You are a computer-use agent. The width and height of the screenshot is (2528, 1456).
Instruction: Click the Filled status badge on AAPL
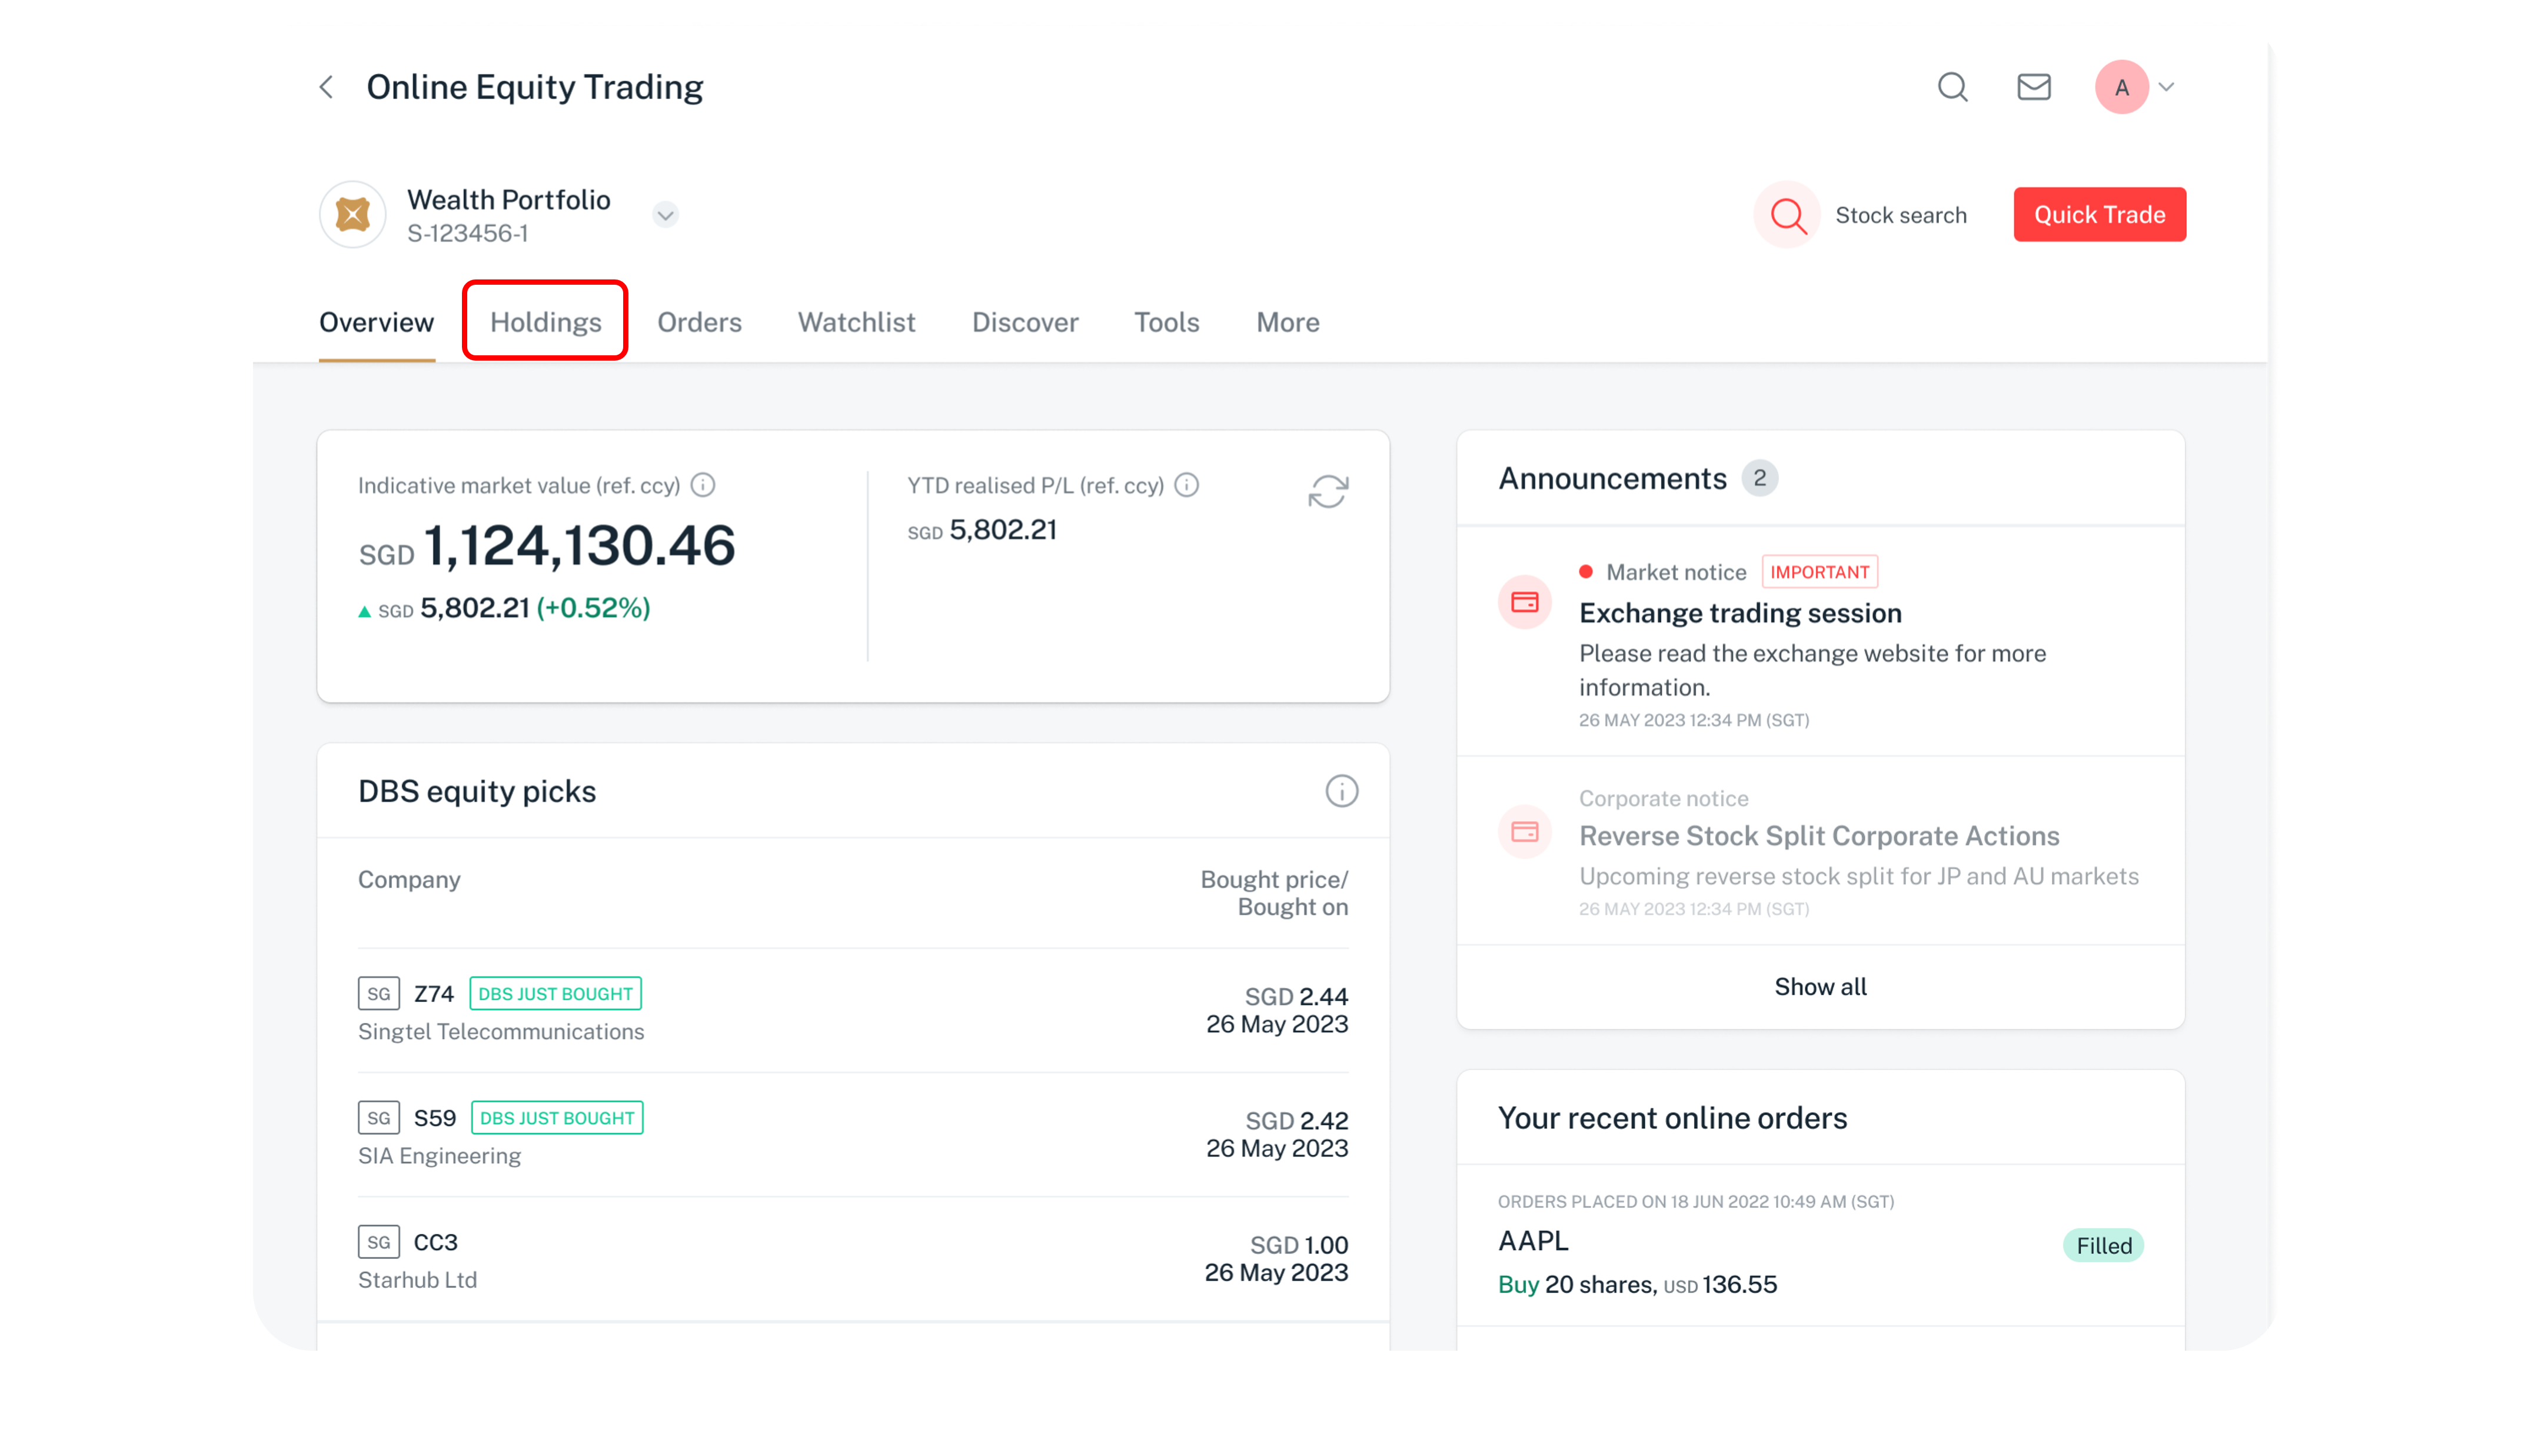(2103, 1246)
